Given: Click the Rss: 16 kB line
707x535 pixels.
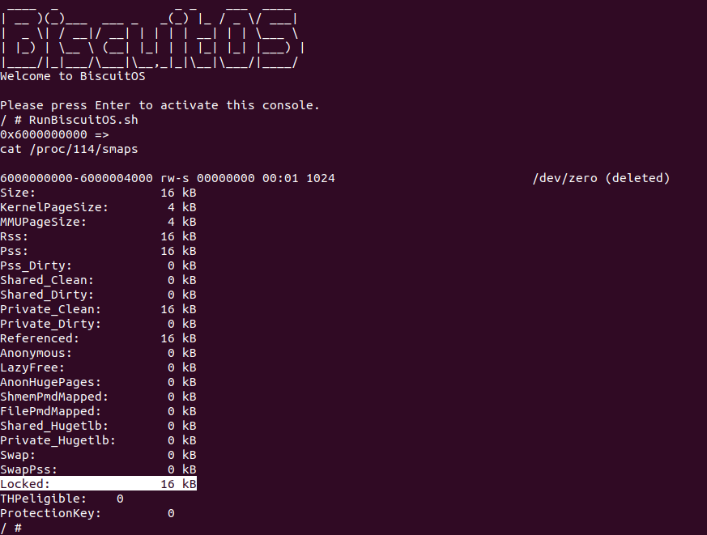Looking at the screenshot, I should click(x=98, y=236).
